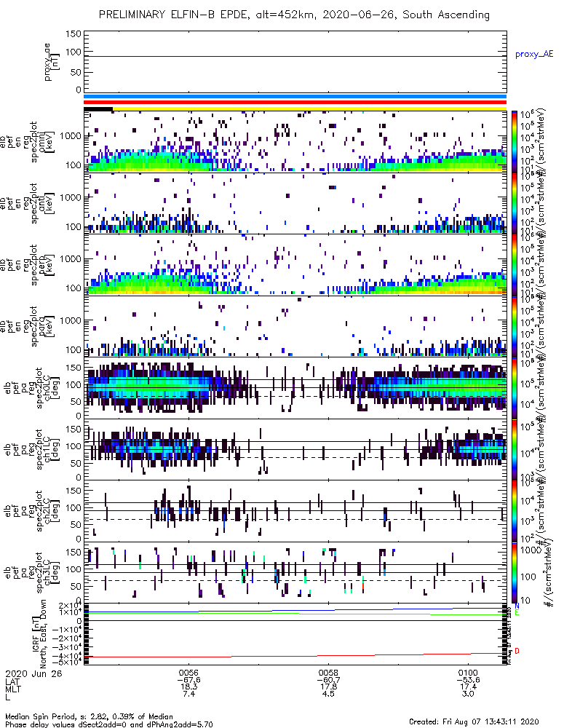
Task: Click the 'LAT' row label
Action: pyautogui.click(x=12, y=681)
